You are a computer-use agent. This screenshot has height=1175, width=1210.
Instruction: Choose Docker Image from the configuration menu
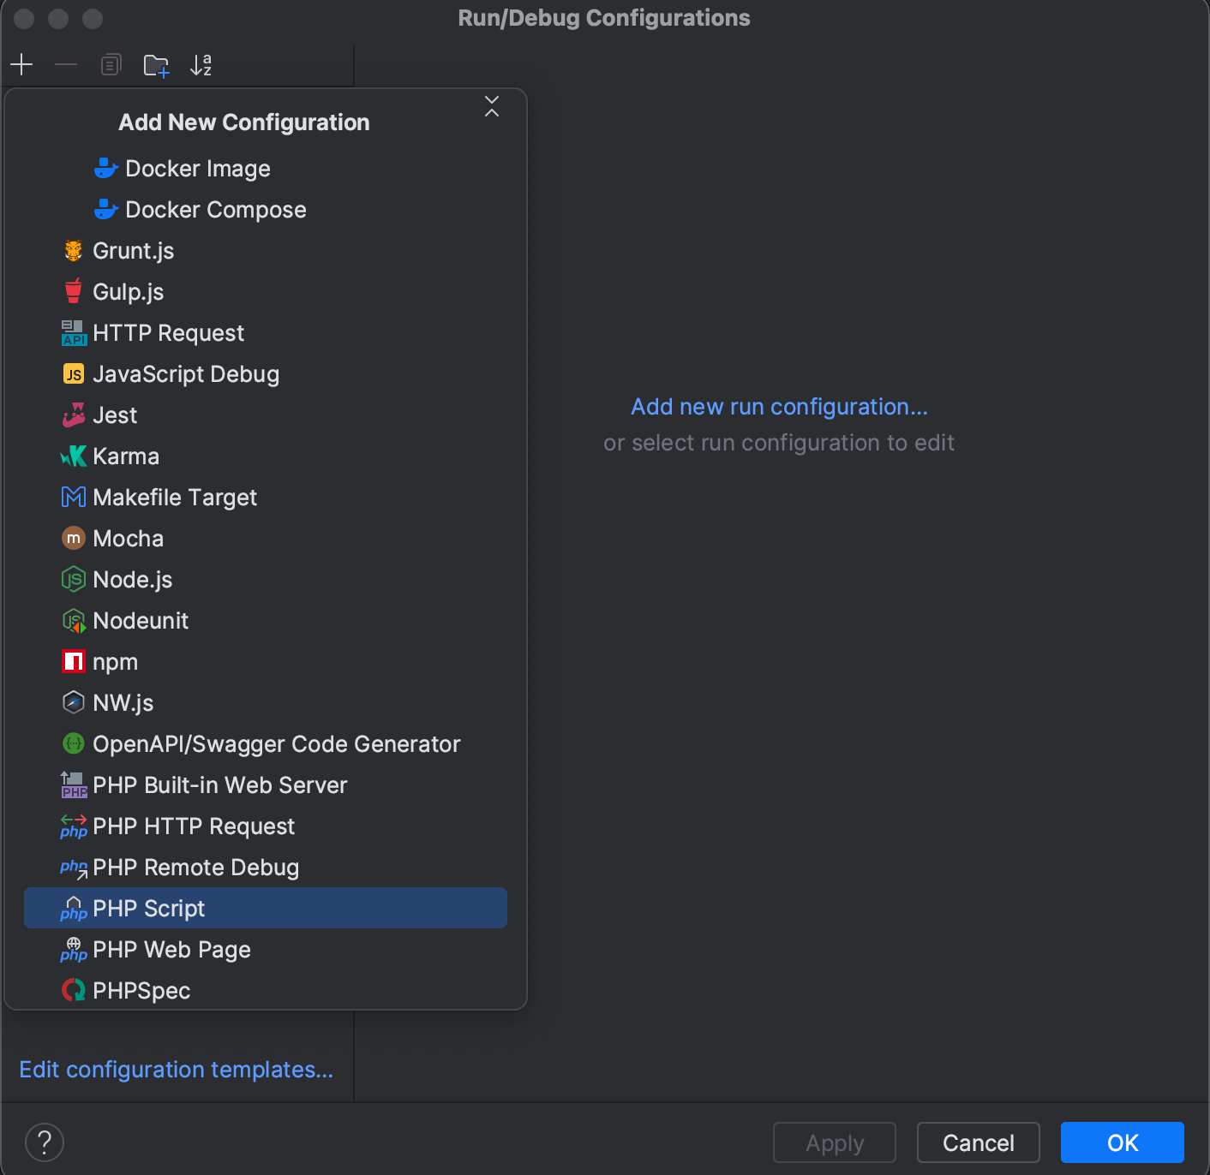[198, 168]
